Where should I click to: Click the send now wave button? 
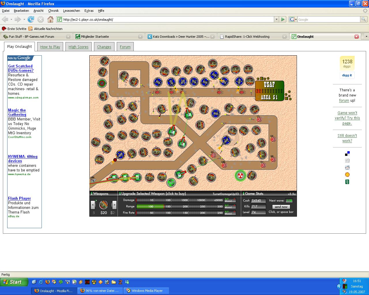(281, 207)
